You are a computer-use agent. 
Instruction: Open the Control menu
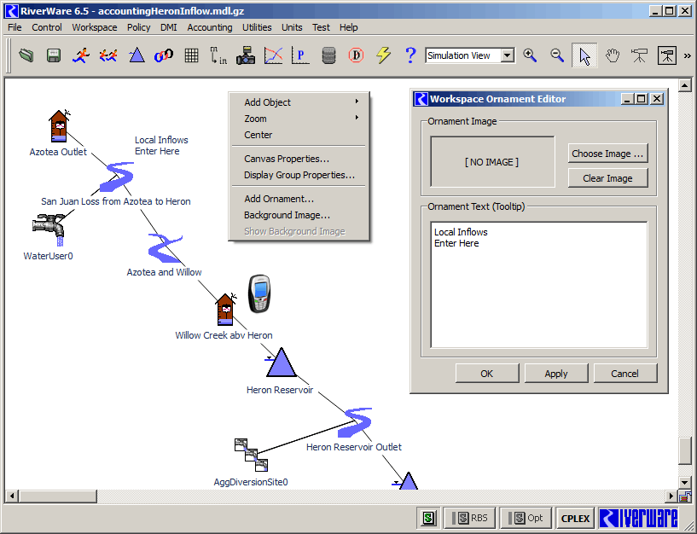click(x=47, y=27)
